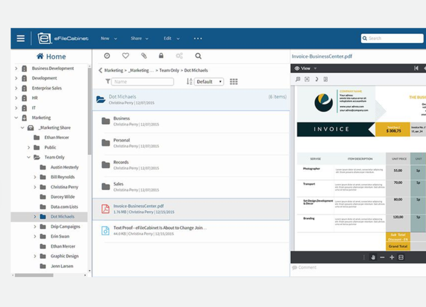Click the workflow gears icon
This screenshot has height=307, width=426.
click(x=179, y=56)
